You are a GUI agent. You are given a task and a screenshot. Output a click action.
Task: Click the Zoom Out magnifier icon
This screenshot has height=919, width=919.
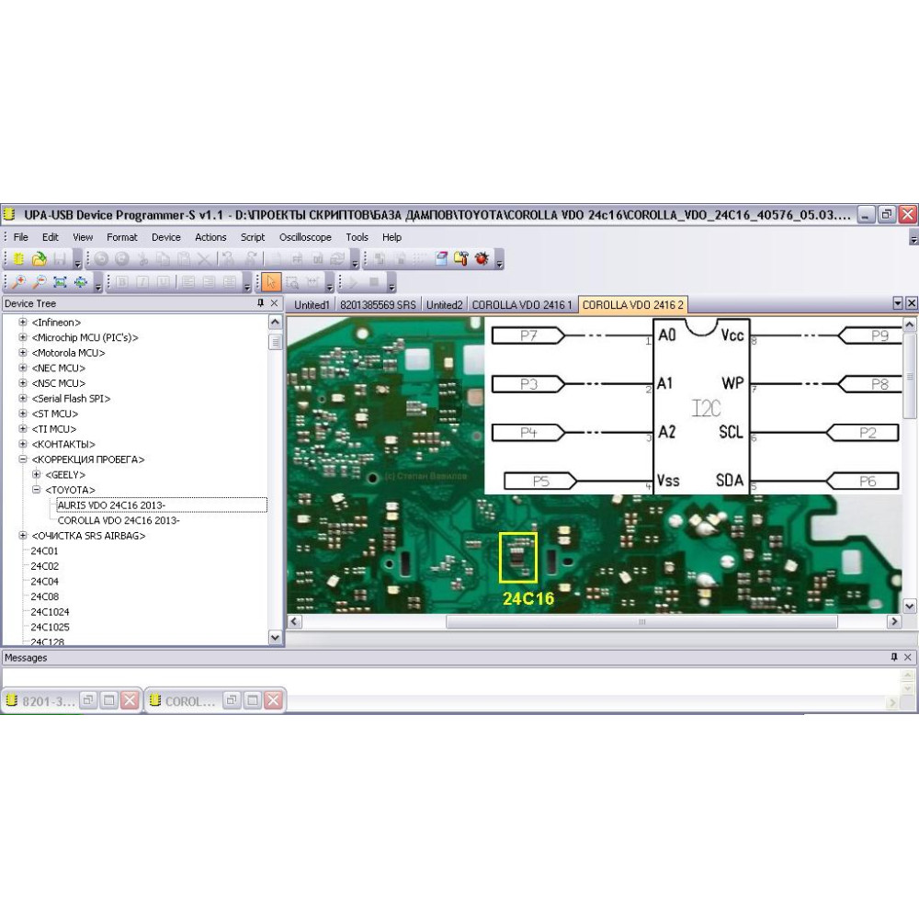[40, 282]
